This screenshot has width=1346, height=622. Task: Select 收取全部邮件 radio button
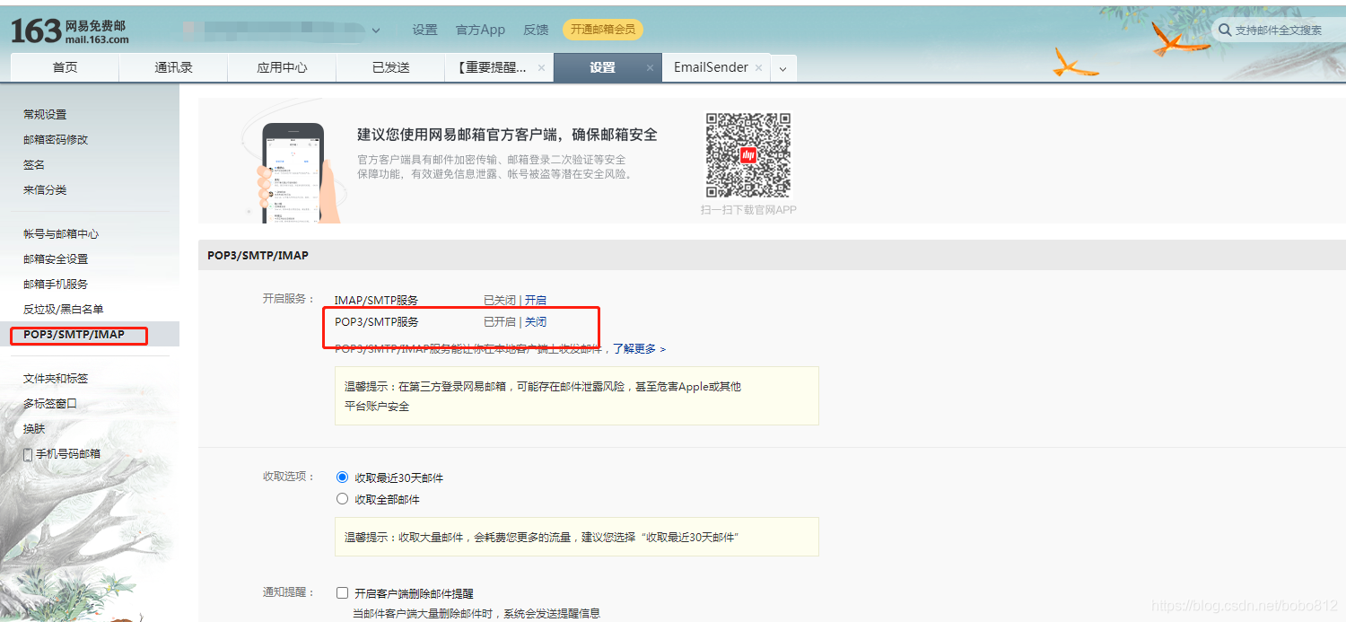tap(342, 499)
